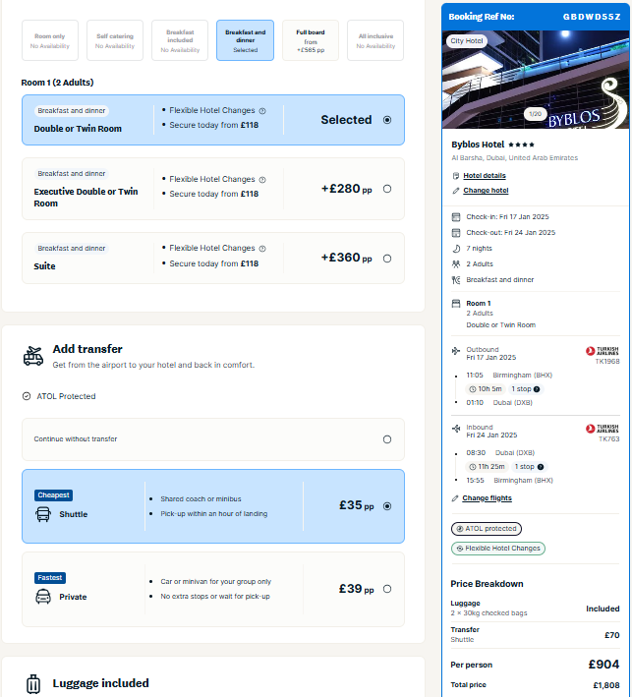Click flight number TK763
The image size is (632, 697).
click(x=608, y=439)
